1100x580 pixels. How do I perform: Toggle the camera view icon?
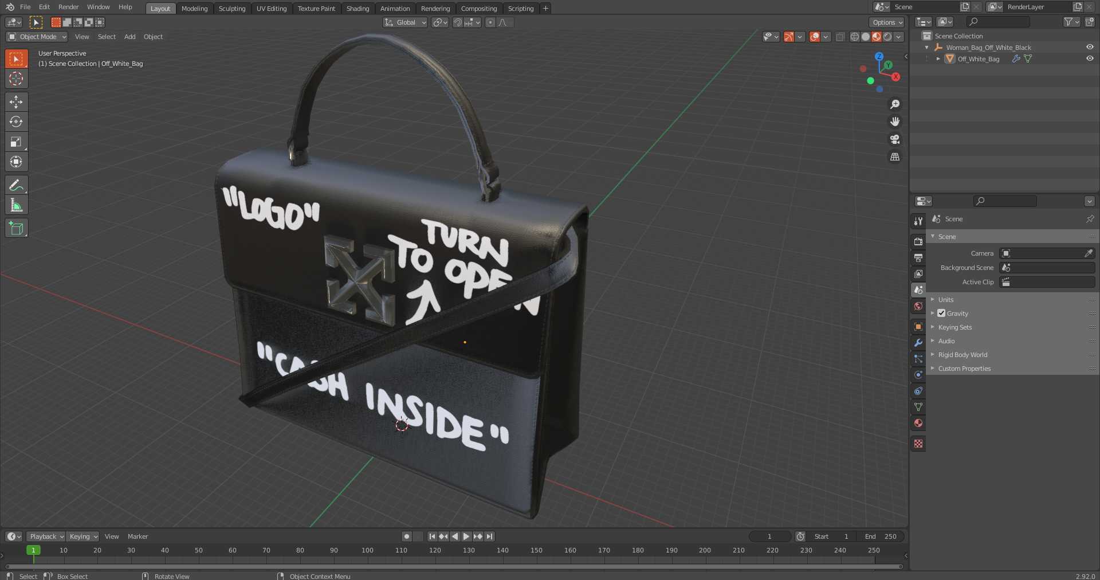[x=894, y=139]
